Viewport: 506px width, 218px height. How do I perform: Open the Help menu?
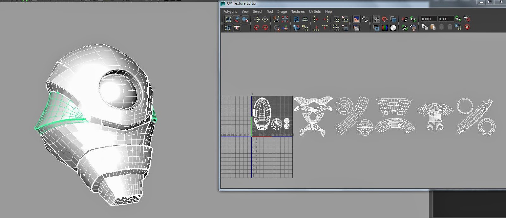click(329, 12)
